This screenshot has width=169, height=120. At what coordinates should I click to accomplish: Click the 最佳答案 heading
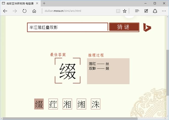click(58, 55)
